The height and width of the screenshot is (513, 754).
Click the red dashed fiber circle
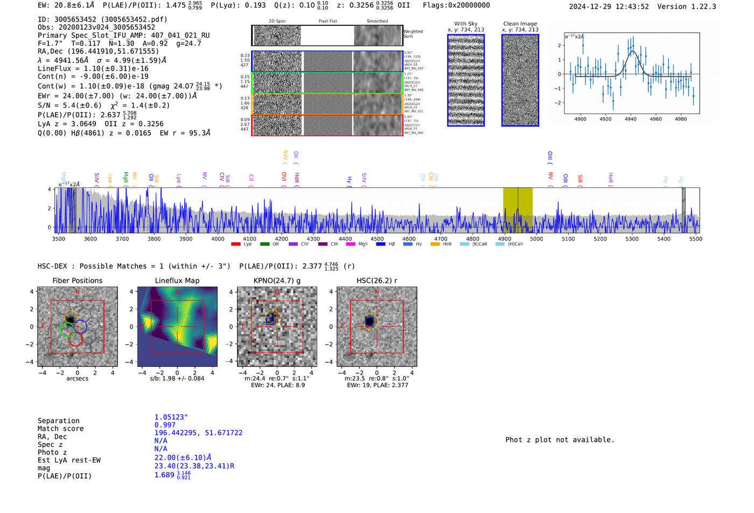click(75, 339)
